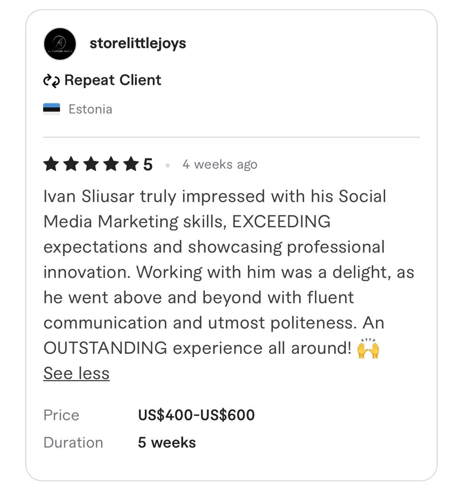Viewport: 463px width, 489px height.
Task: Click the fifth rating star
Action: (x=131, y=165)
